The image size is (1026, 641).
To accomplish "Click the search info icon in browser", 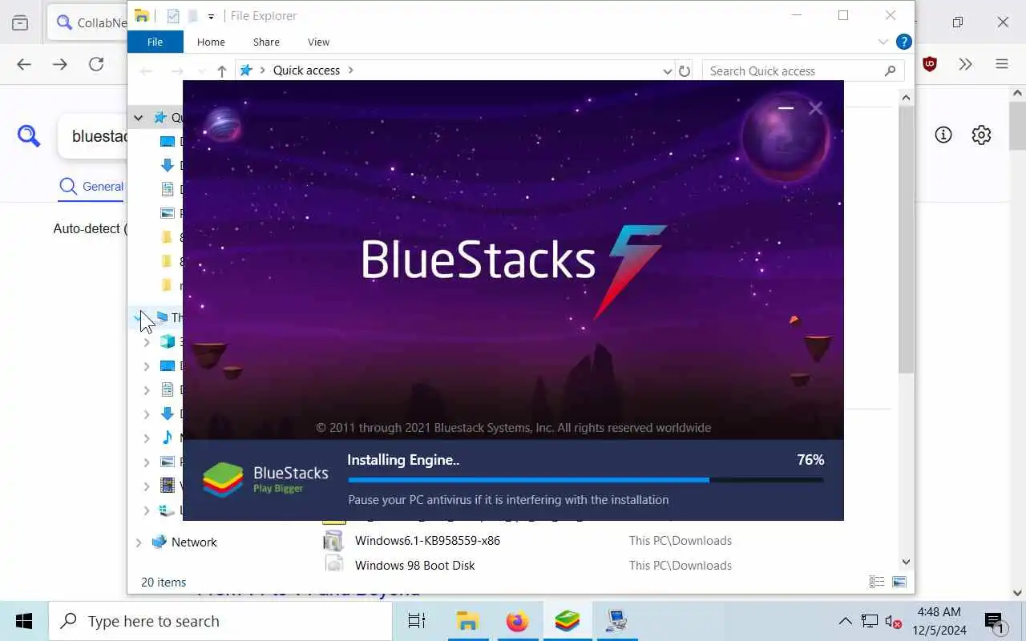I will pos(943,135).
